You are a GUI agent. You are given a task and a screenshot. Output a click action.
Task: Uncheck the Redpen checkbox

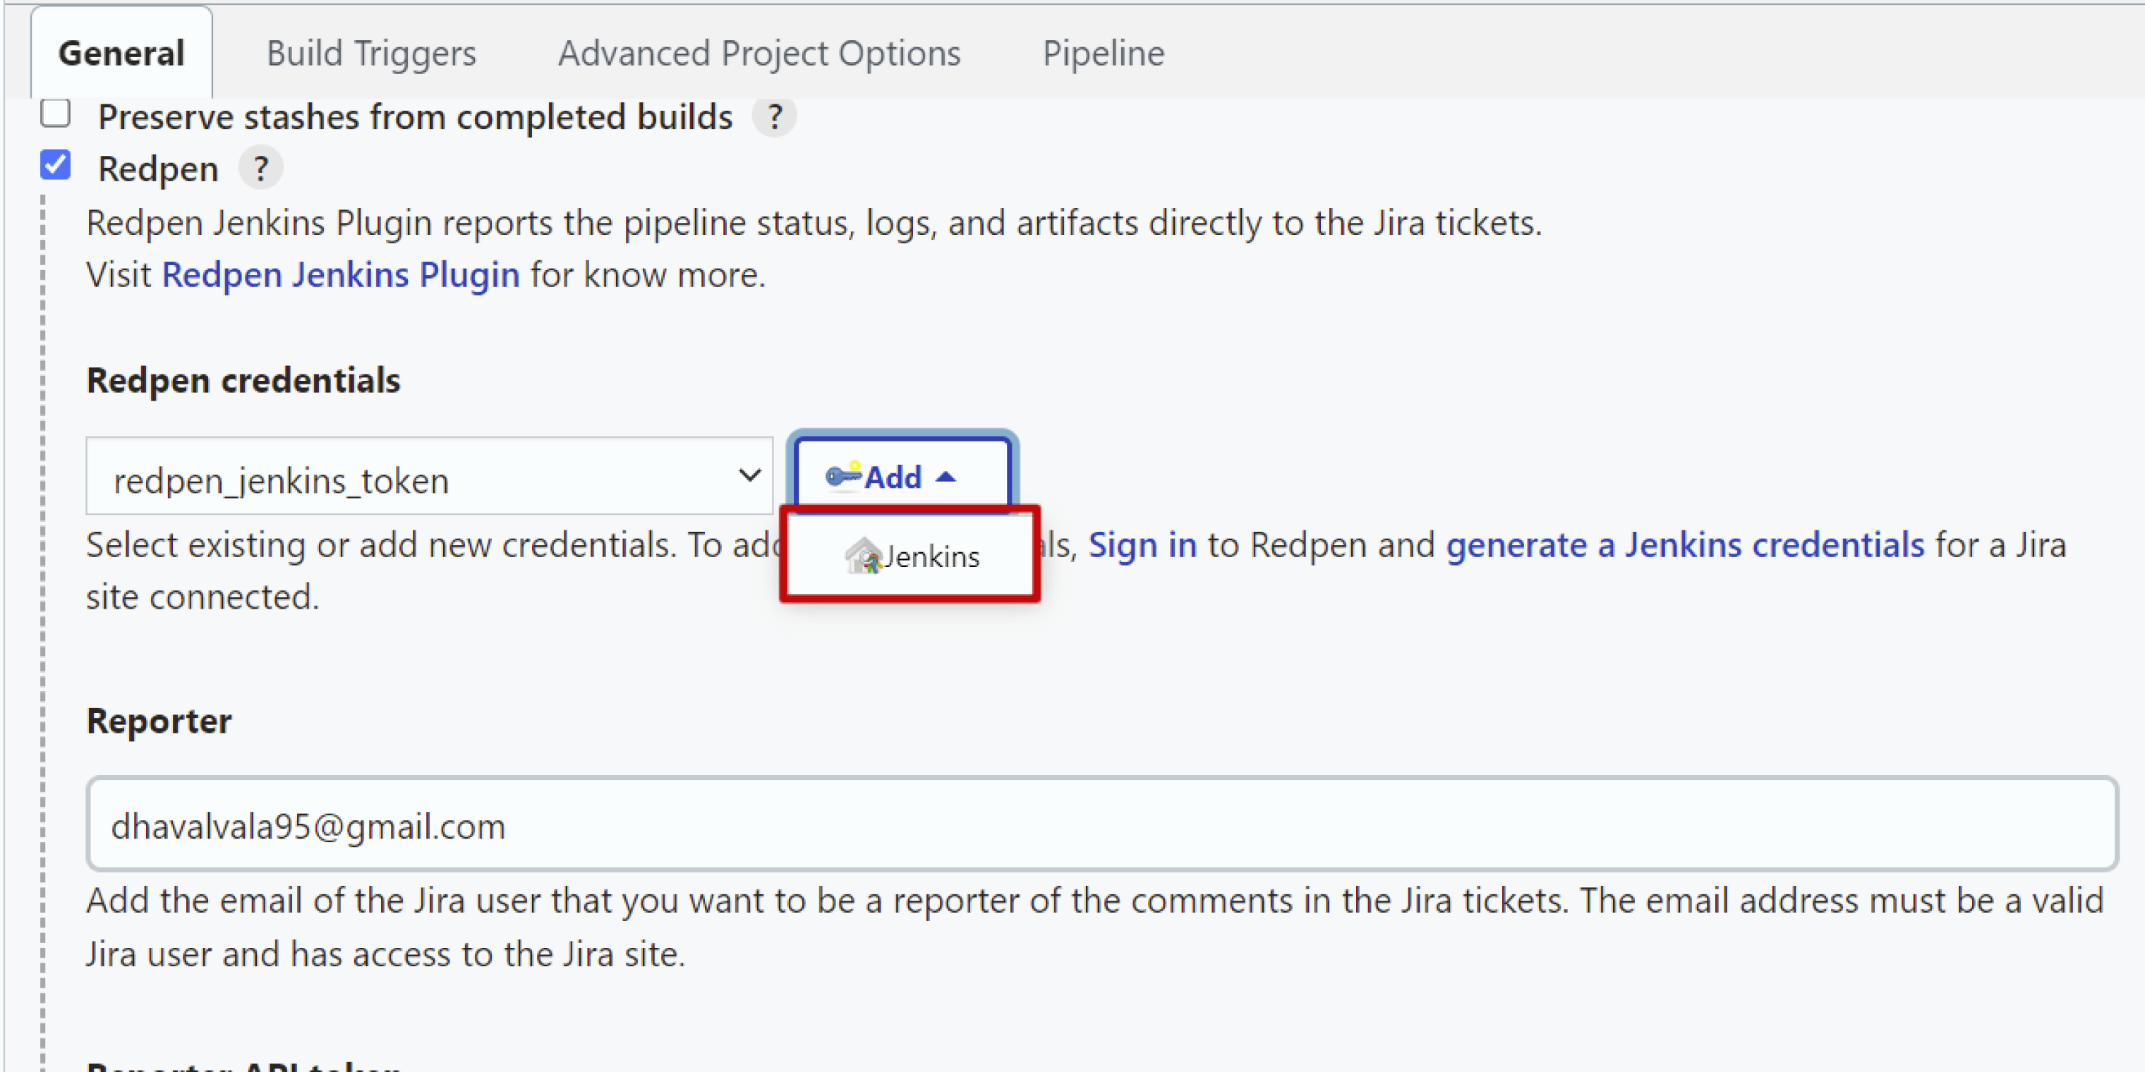[56, 164]
